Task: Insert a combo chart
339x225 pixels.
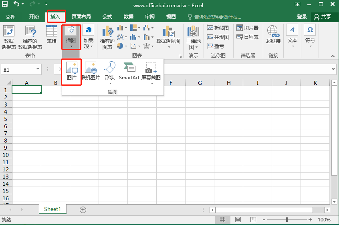Action: coord(148,37)
